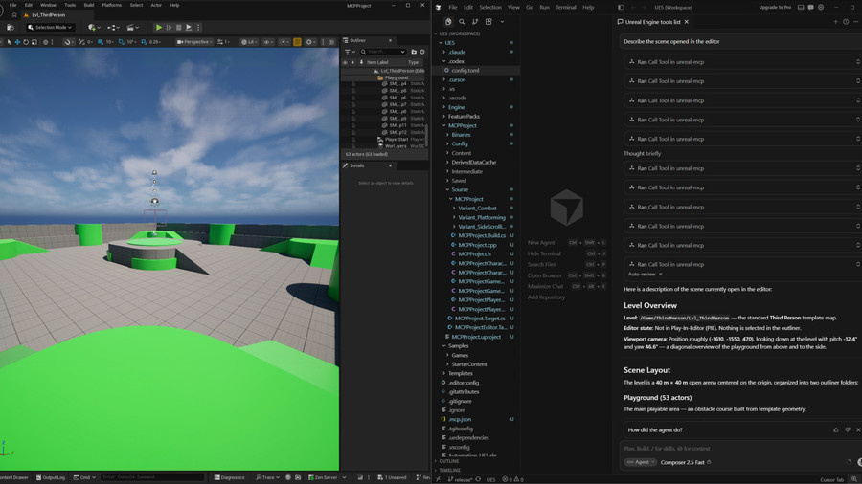
Task: Toggle grid snapping value 10 in viewport
Action: (x=105, y=42)
